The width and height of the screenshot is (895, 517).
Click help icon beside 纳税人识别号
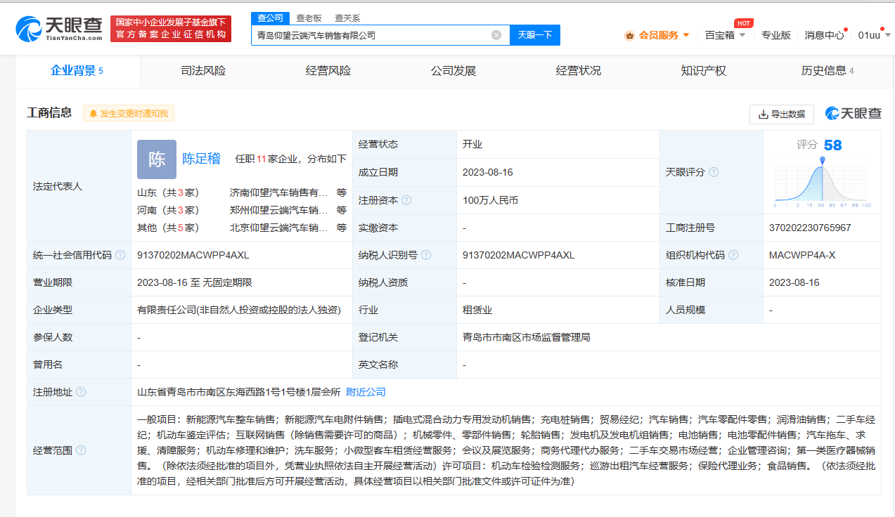[x=426, y=255]
